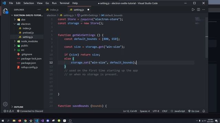Open File Explorer from taskbar

click(14, 121)
